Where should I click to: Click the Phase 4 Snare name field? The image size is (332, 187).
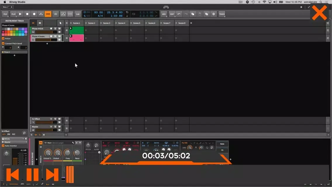click(14, 25)
